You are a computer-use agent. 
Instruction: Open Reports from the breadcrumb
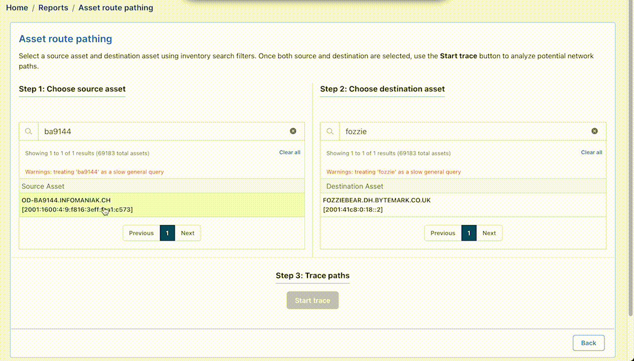pos(53,8)
